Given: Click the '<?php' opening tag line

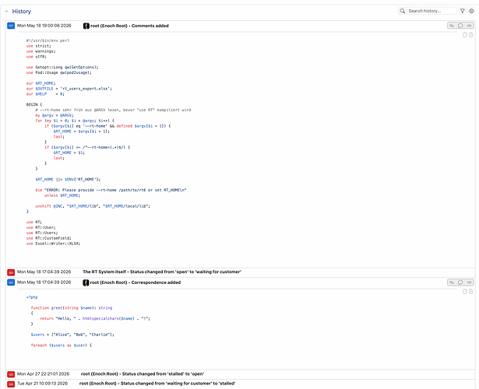Looking at the screenshot, I should [32, 297].
